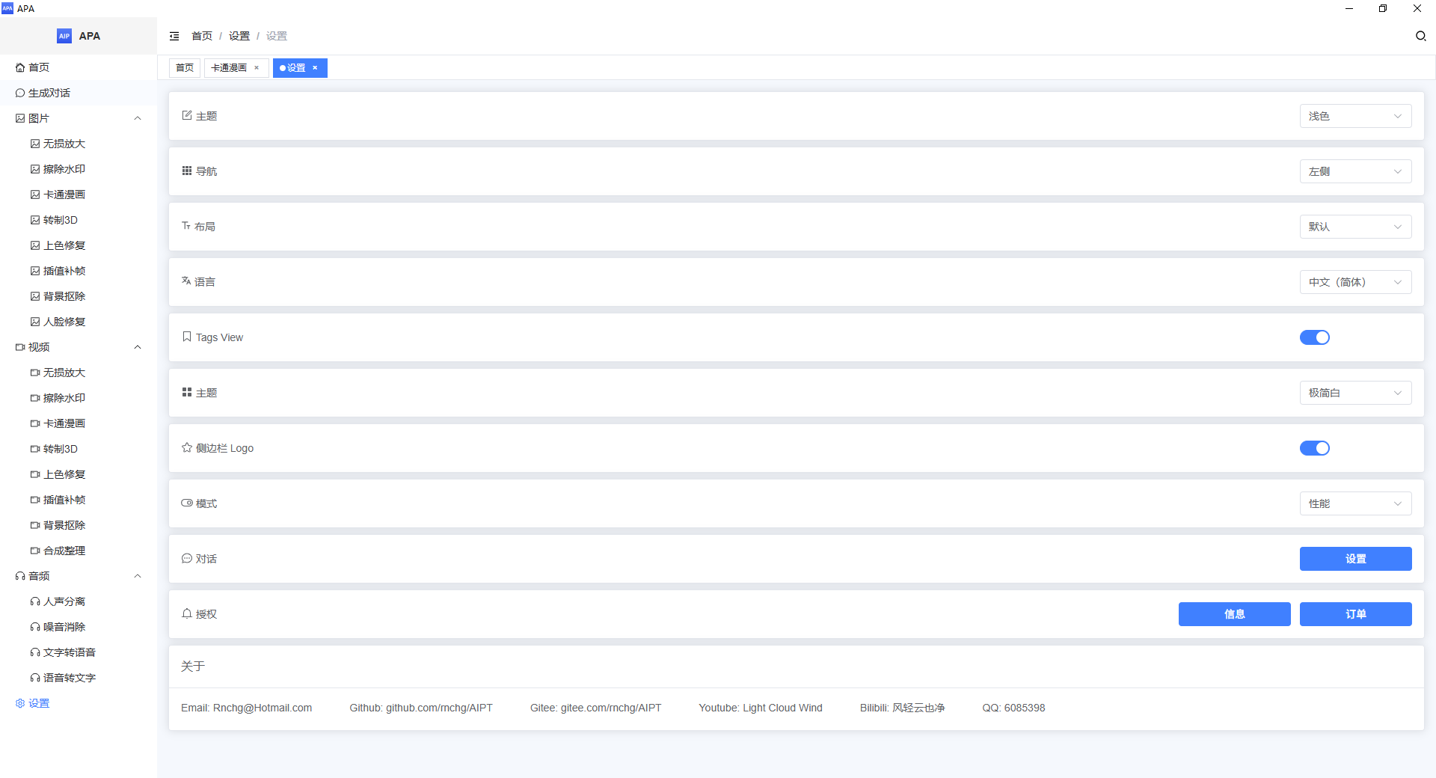This screenshot has height=778, width=1436.
Task: Select 设置 in the sidebar
Action: click(x=79, y=703)
